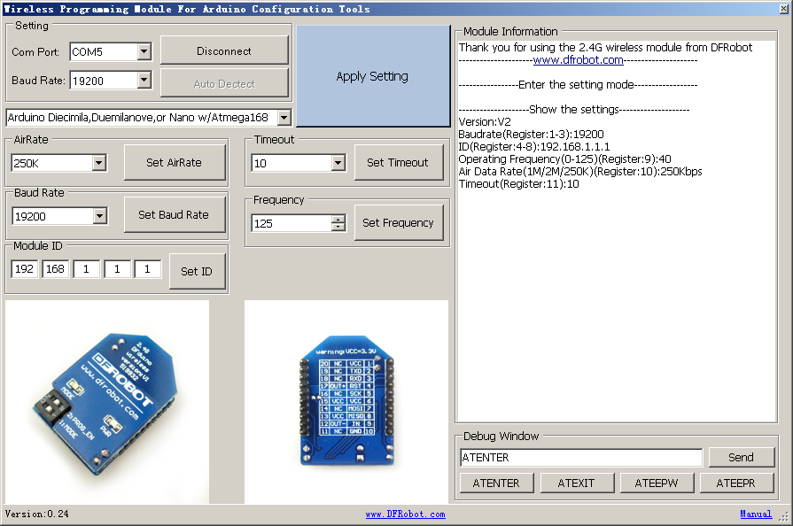Click the Set ID button
Screen dimensions: 793x526
197,271
